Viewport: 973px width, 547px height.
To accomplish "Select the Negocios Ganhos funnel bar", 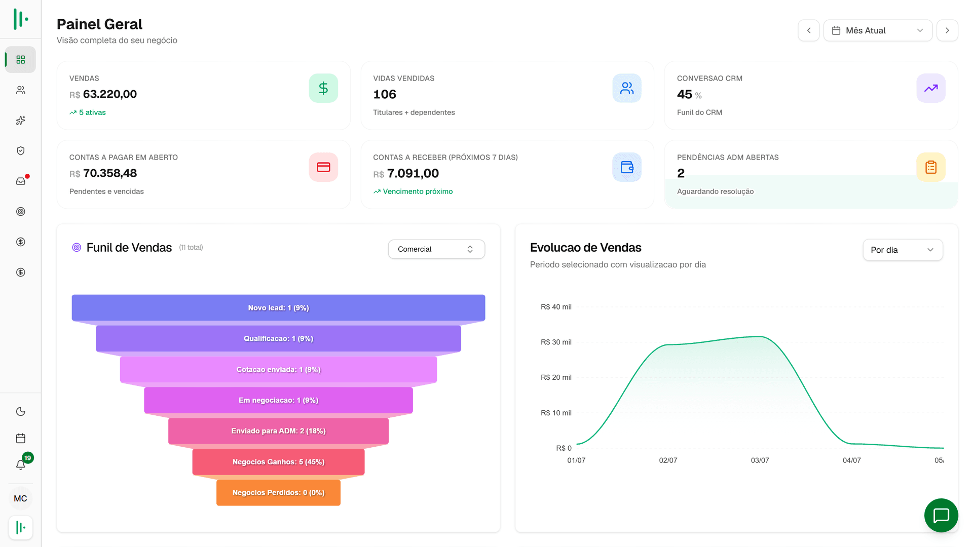I will coord(278,462).
